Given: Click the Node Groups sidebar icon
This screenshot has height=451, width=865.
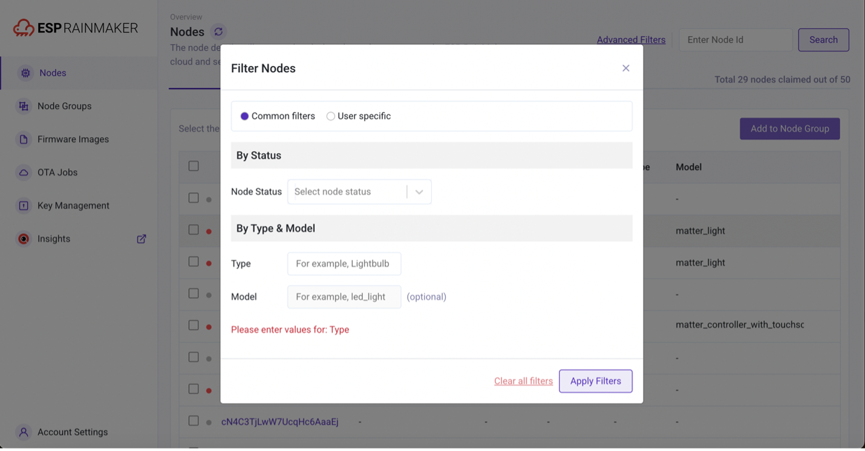Looking at the screenshot, I should (x=24, y=106).
